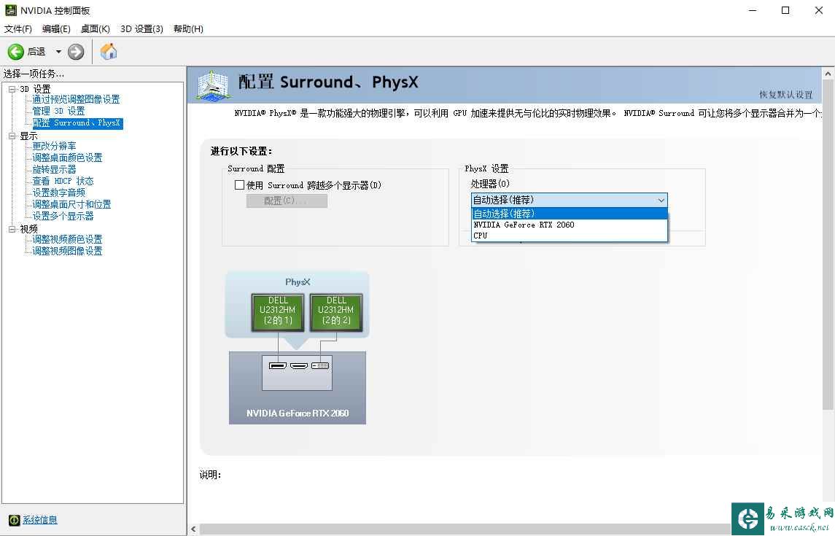The image size is (835, 536).
Task: Open 调整桌面颜色设置 in tree
Action: click(67, 158)
